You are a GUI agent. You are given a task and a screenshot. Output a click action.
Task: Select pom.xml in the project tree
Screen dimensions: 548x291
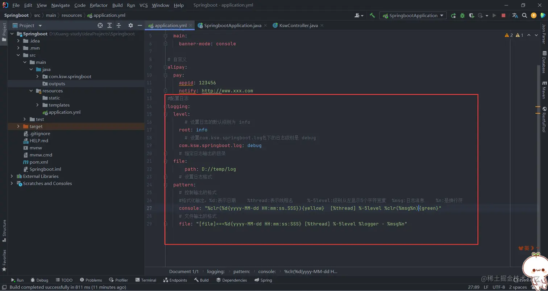click(39, 162)
